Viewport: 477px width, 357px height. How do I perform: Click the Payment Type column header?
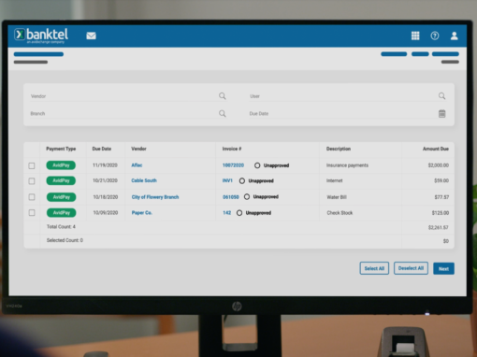61,149
